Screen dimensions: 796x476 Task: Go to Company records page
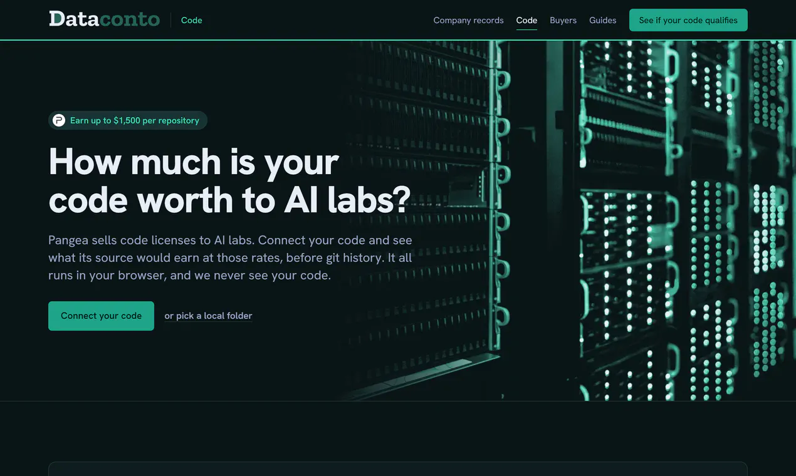pyautogui.click(x=468, y=20)
